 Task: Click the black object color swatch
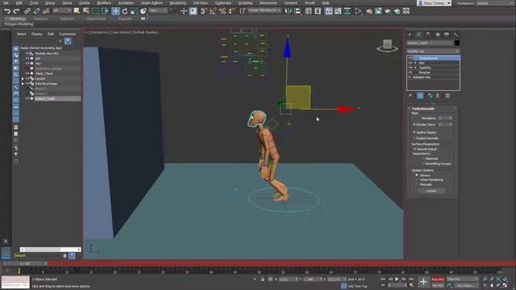pos(457,43)
